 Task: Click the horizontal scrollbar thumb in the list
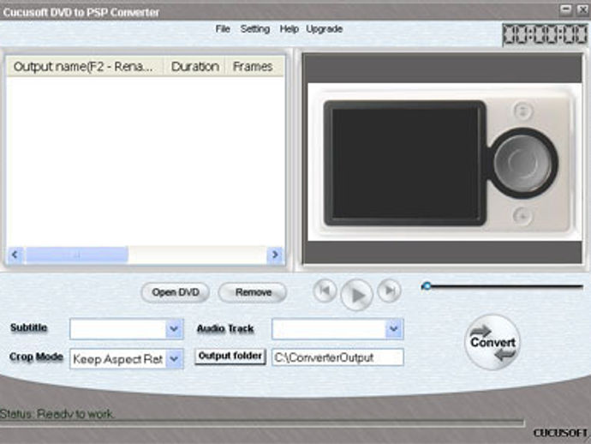tap(77, 255)
